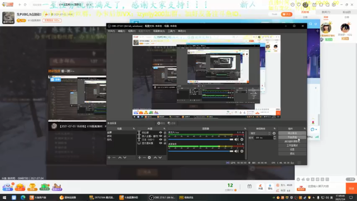Click 开始录制 button in OBS Controls
357x201 pixels.
point(292,137)
